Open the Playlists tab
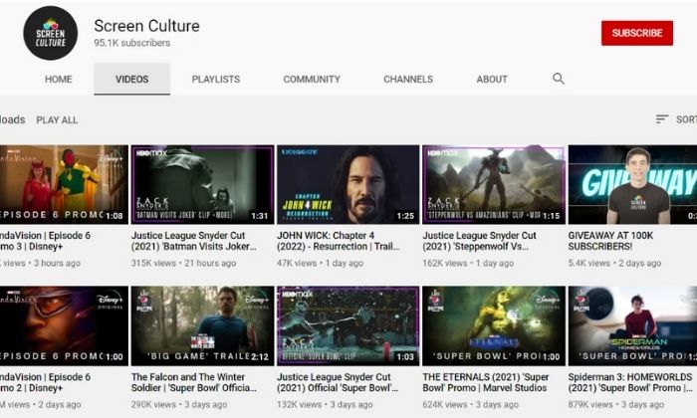This screenshot has height=418, width=697. 215,80
